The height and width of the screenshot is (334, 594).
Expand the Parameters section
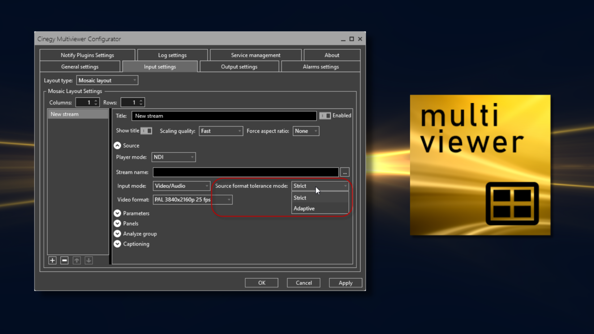117,213
